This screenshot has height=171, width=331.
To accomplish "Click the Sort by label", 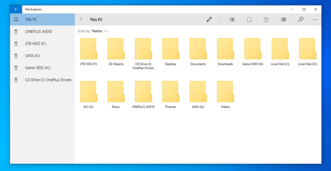I will [84, 31].
